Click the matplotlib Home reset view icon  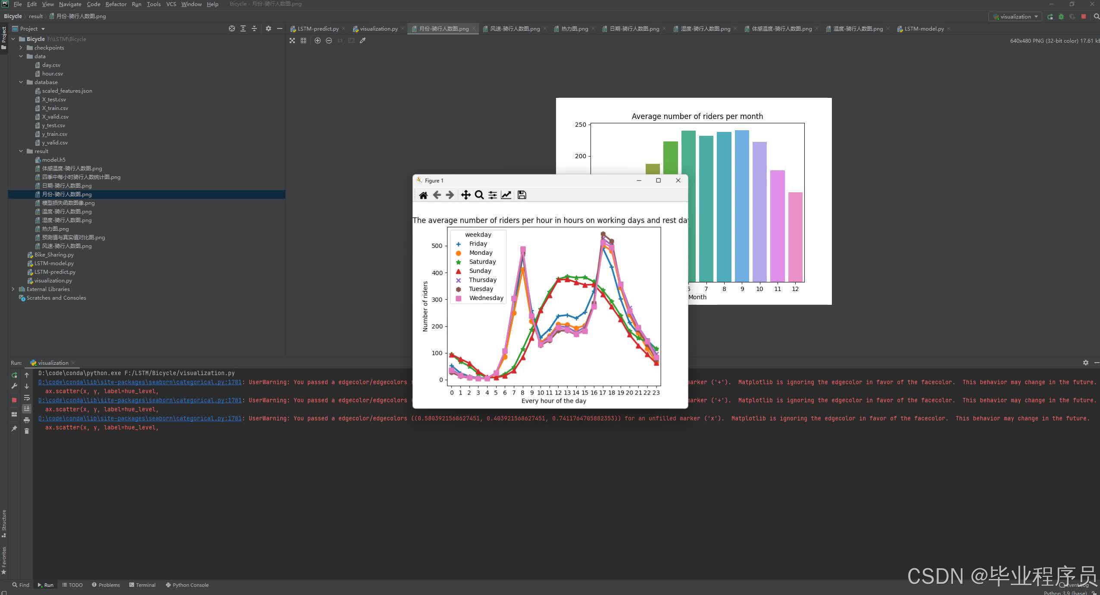423,195
